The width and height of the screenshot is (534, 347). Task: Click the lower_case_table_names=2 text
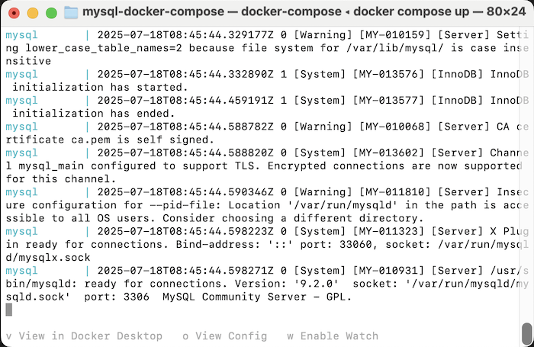(x=104, y=48)
